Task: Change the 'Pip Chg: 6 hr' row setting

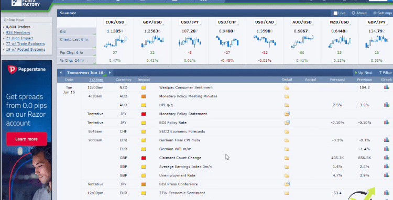Action: click(x=77, y=52)
